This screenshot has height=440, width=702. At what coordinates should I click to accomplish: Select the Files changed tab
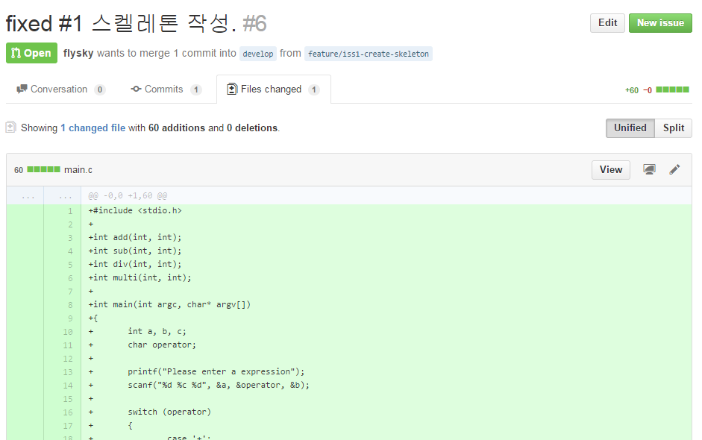coord(274,89)
